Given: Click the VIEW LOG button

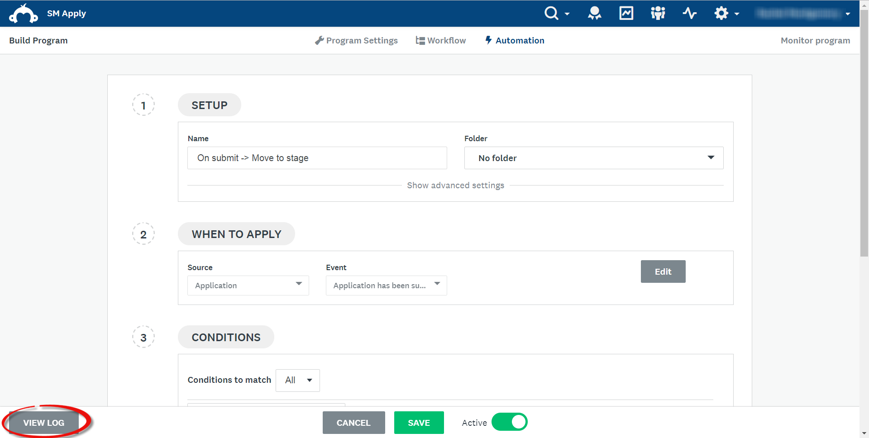Looking at the screenshot, I should (x=44, y=422).
